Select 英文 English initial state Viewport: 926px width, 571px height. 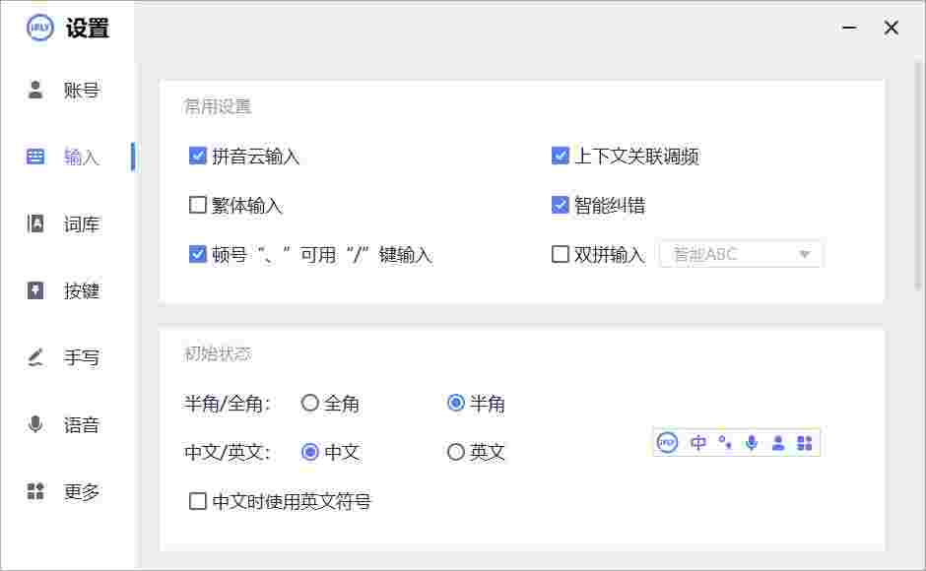pos(456,452)
